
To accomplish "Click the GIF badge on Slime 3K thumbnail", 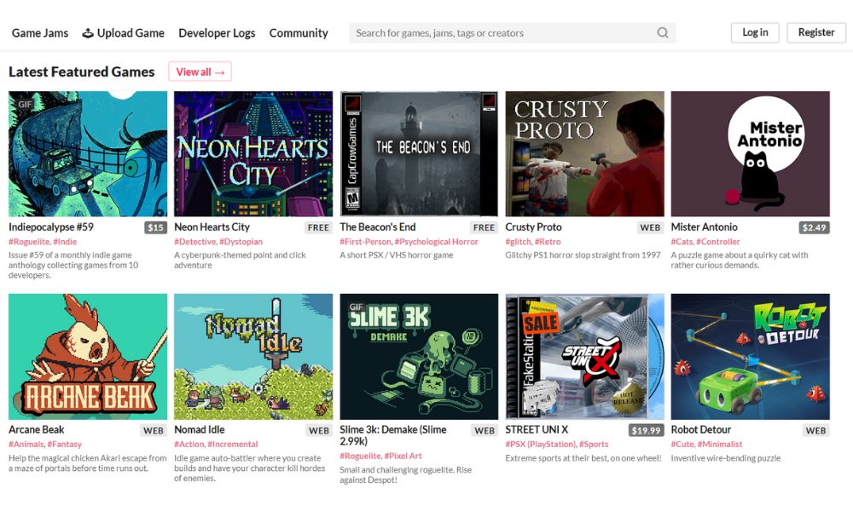I will click(x=354, y=307).
